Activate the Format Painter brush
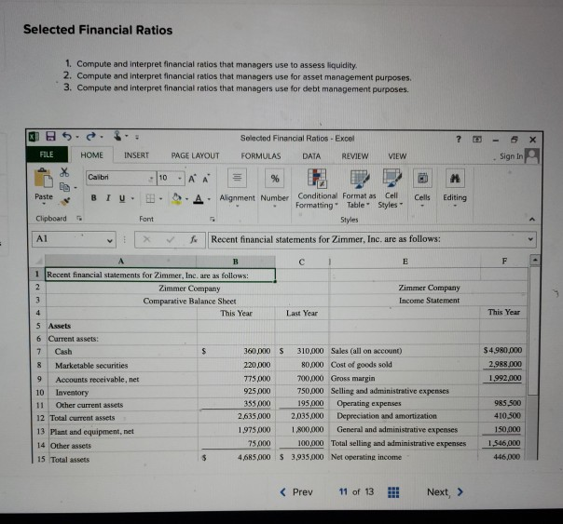The height and width of the screenshot is (524, 563). [65, 201]
